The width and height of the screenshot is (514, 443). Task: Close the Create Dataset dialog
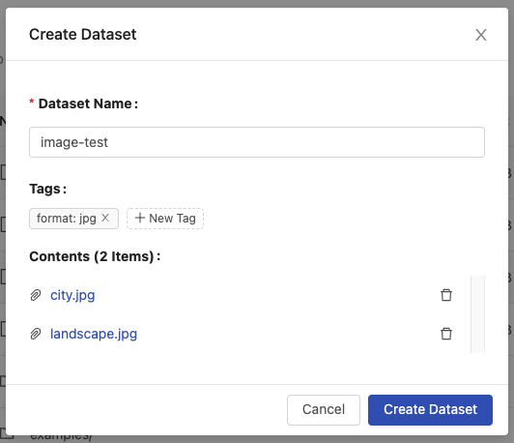[x=480, y=35]
